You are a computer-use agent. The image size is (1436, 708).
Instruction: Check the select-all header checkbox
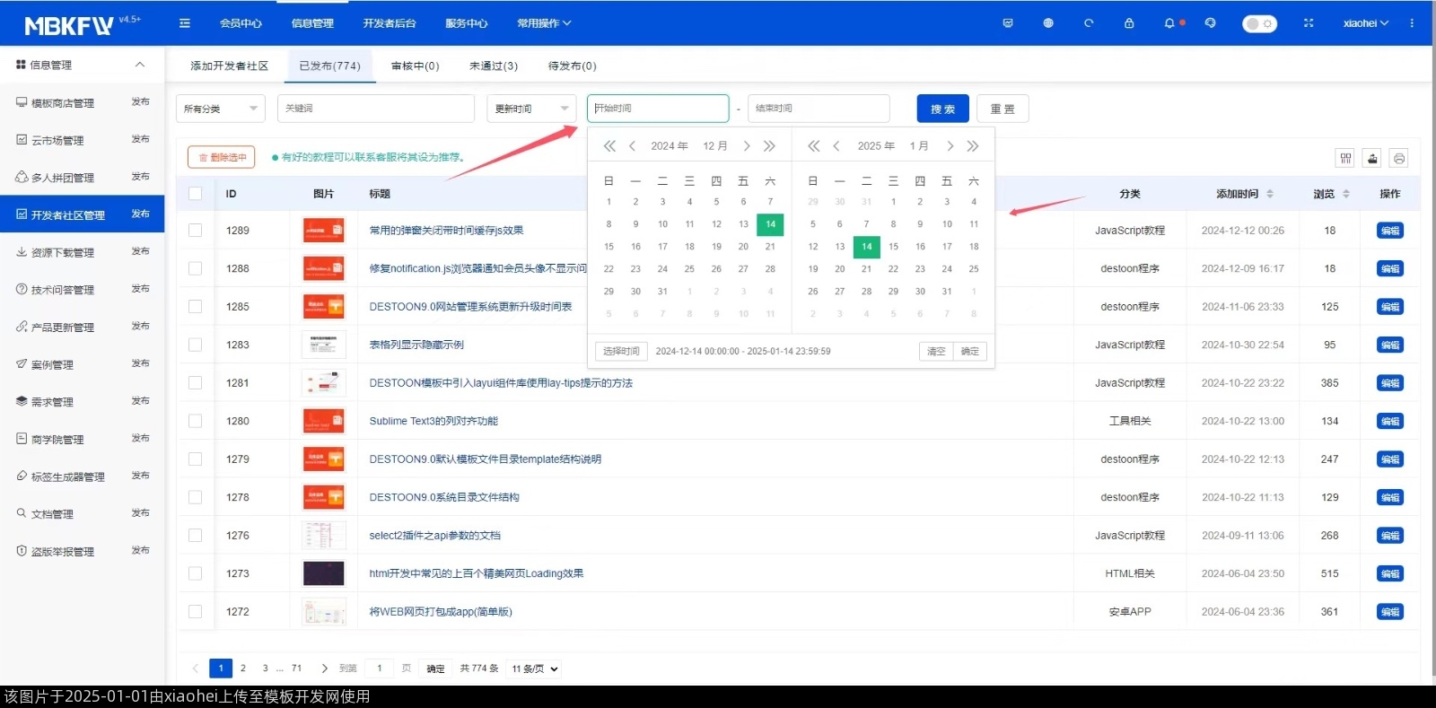(x=196, y=194)
